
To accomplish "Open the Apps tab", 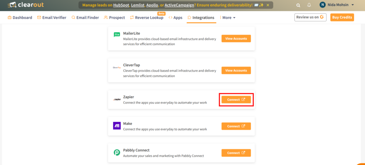I will 175,17.
